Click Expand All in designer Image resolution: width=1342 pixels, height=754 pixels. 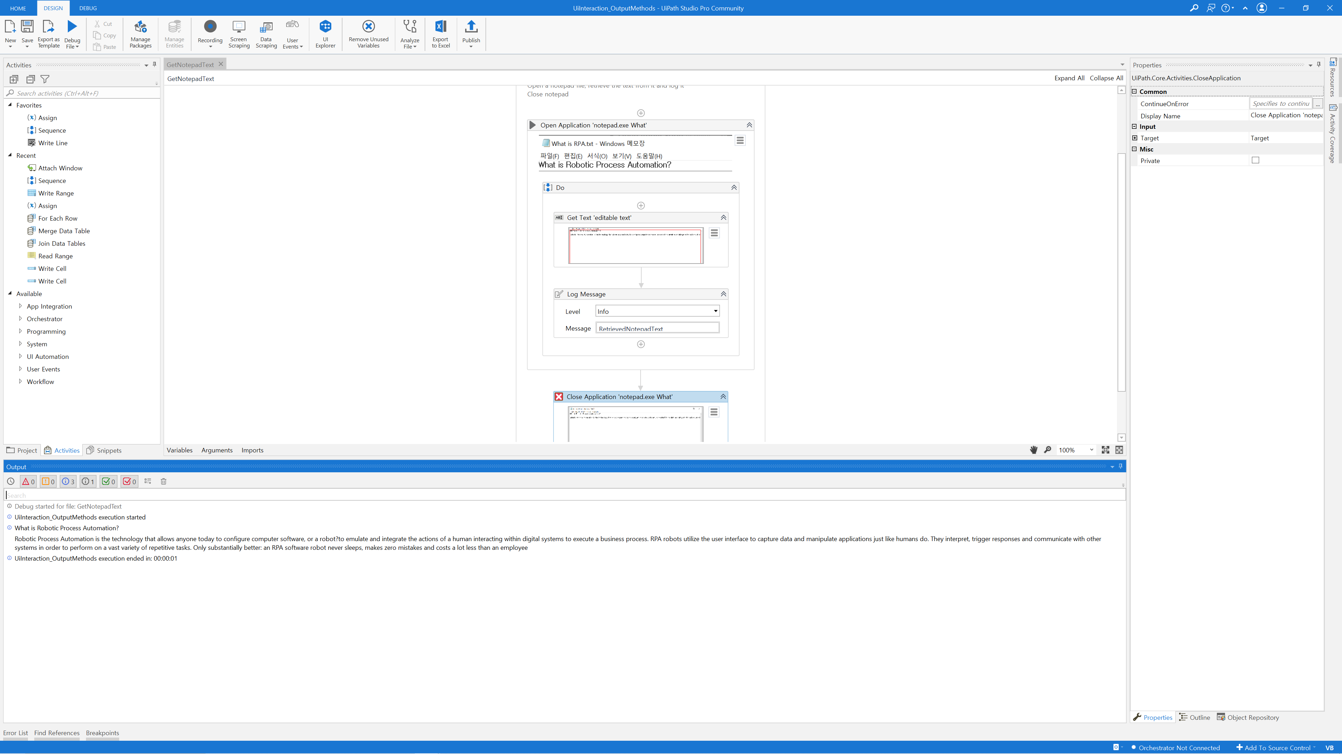point(1069,78)
